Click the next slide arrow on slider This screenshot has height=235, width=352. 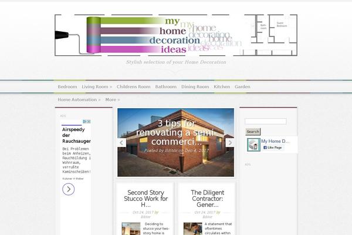230,143
